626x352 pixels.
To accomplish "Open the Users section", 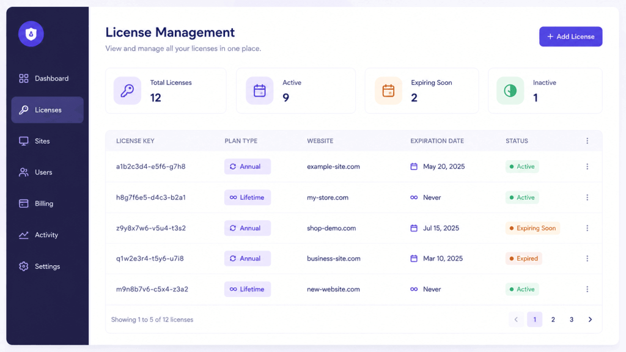I will [x=47, y=172].
